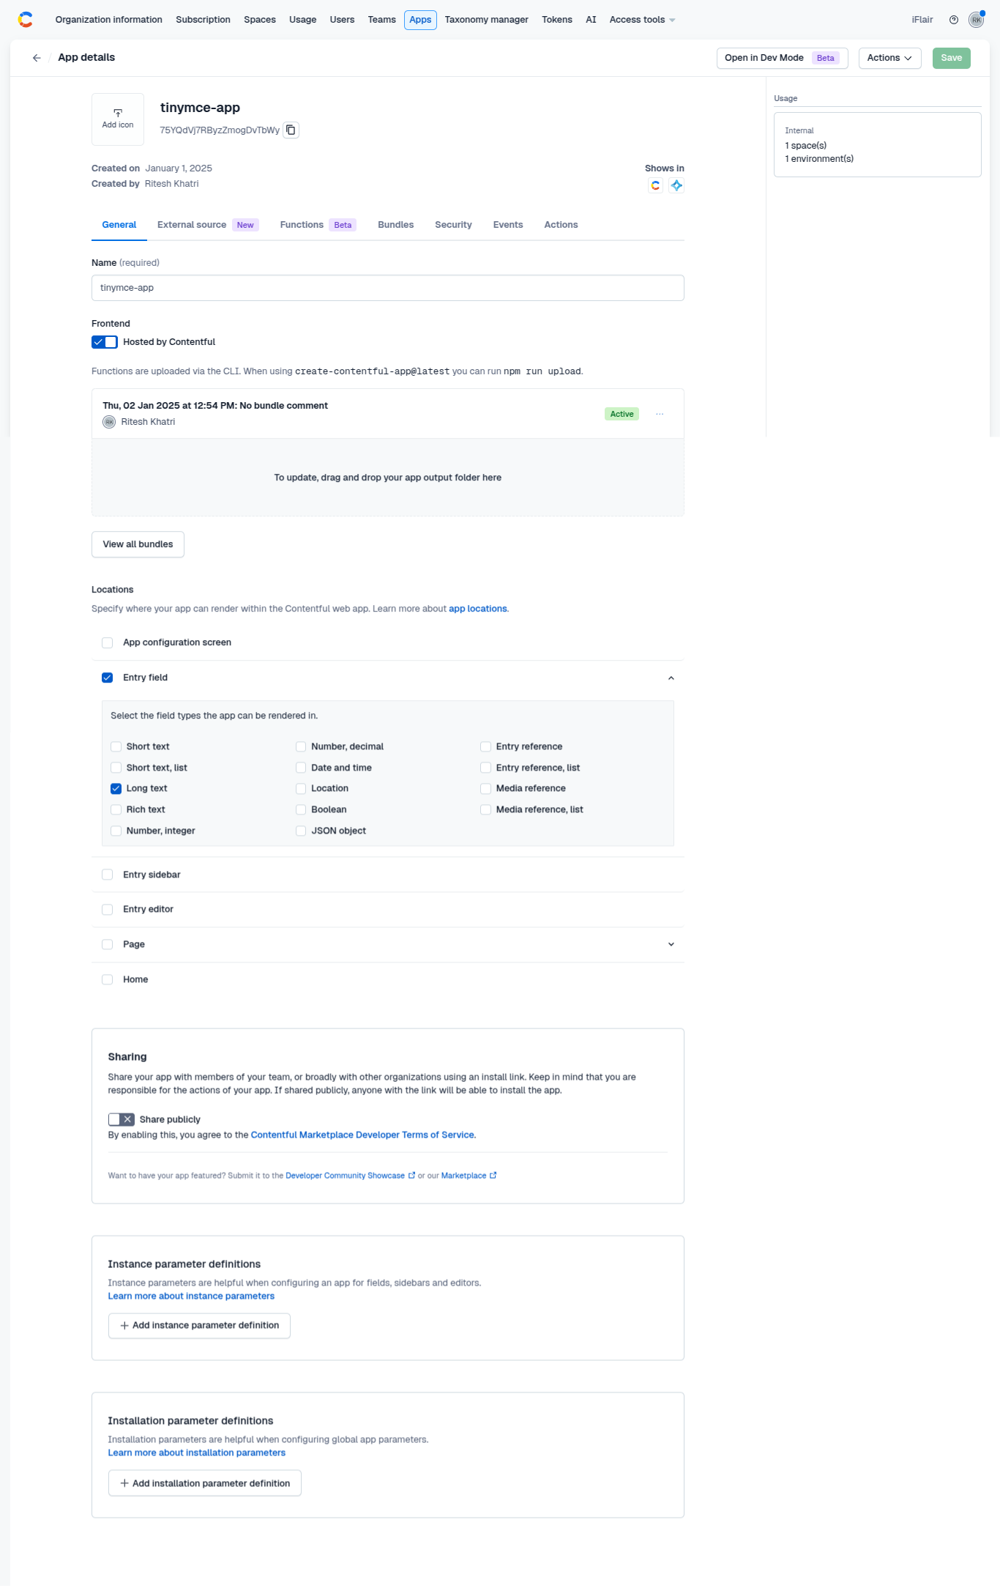Click the external link icon after Marketplace

(x=493, y=1176)
